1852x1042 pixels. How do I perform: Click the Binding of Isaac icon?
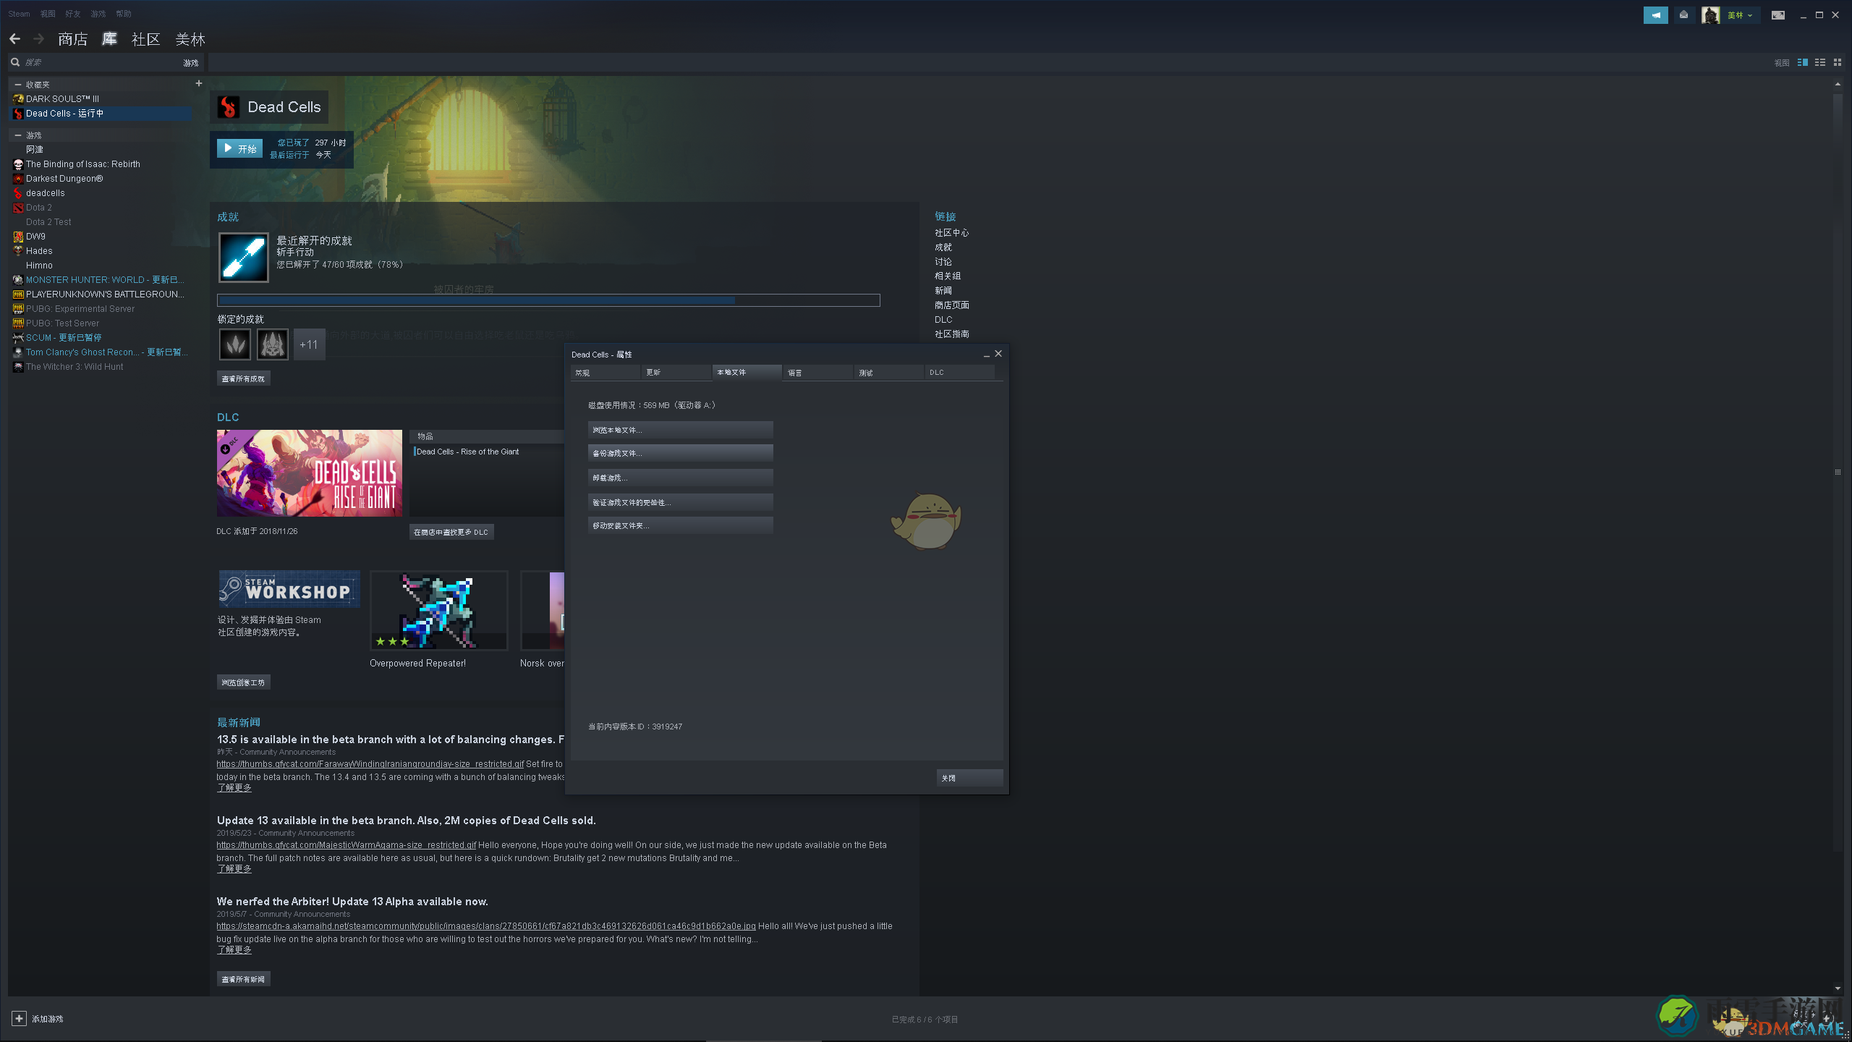coord(18,164)
